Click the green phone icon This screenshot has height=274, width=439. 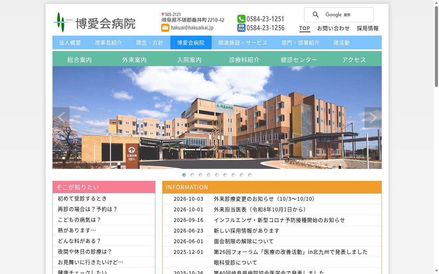point(241,19)
